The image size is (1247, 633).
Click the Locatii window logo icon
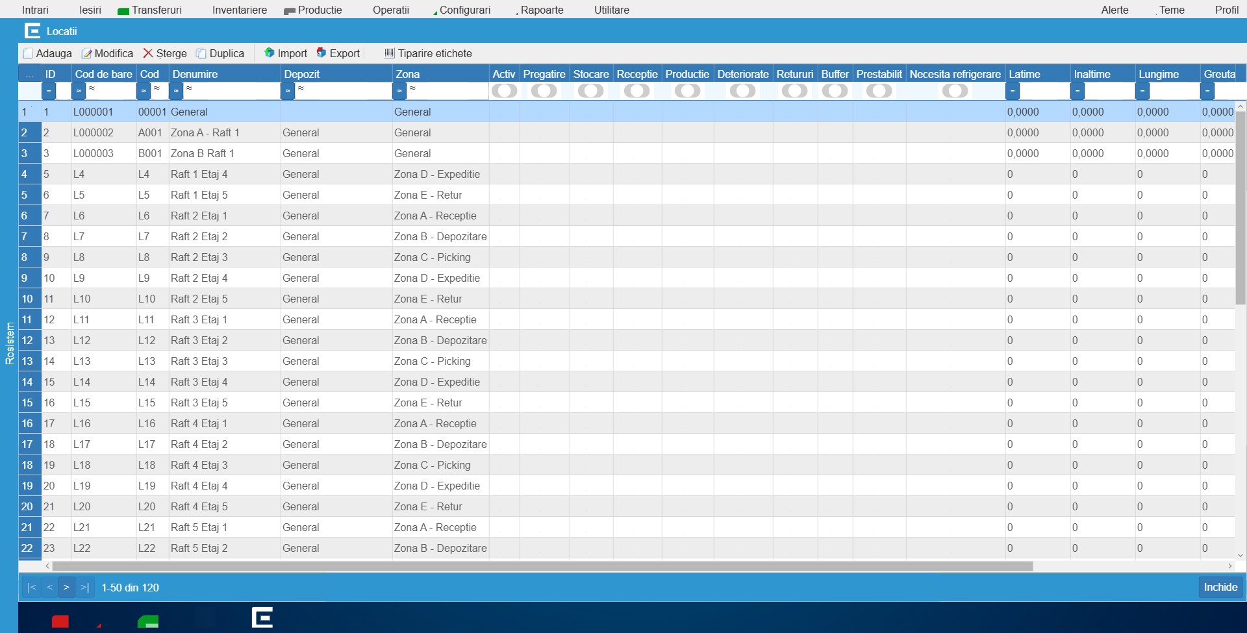[x=32, y=31]
